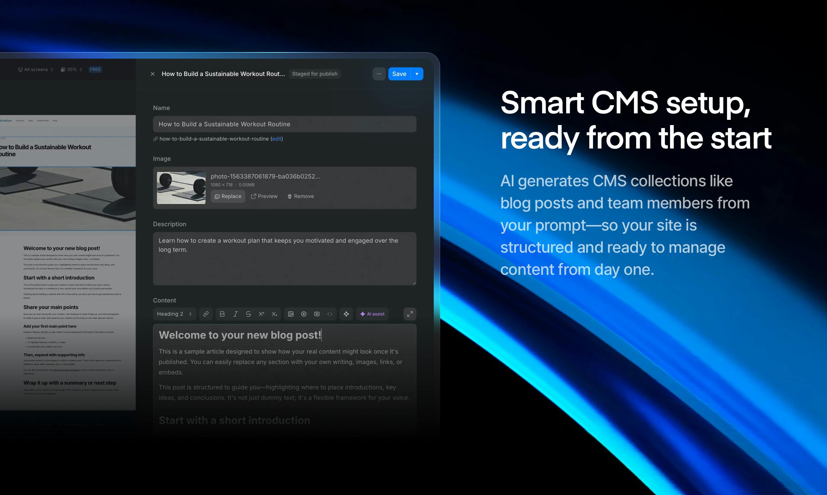The width and height of the screenshot is (827, 495).
Task: Click the Start with a short introduction heading in editor
Action: point(234,421)
